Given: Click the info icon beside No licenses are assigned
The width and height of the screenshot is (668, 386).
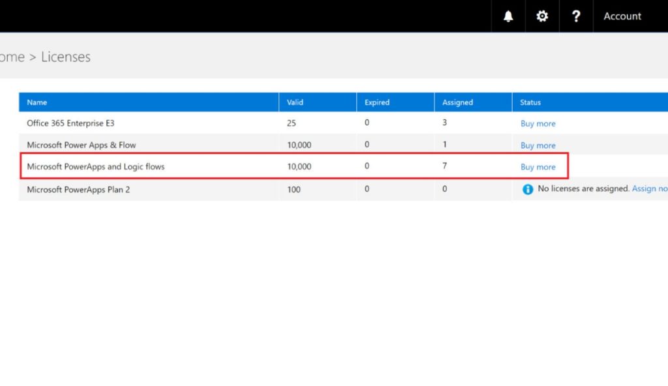Looking at the screenshot, I should 528,189.
